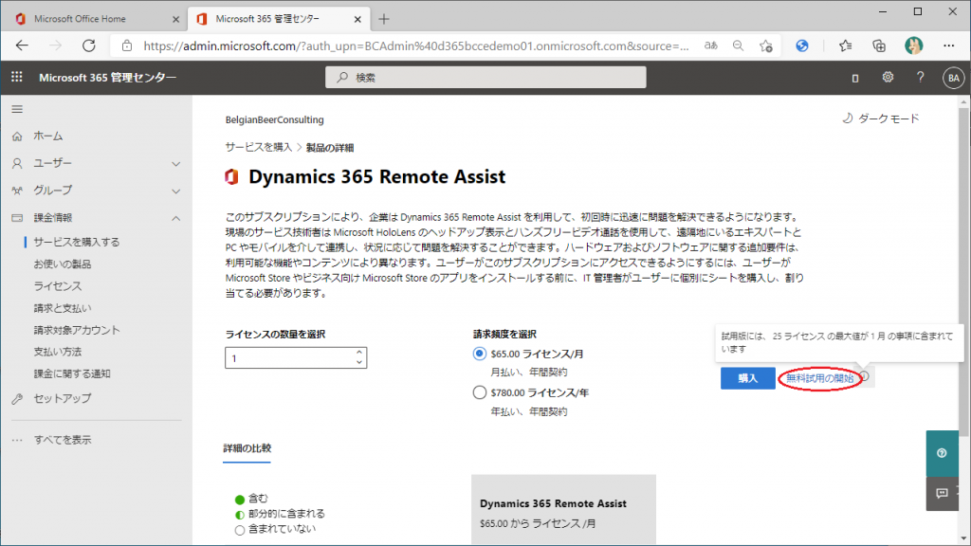The image size is (971, 546).
Task: Click the ダークモード label
Action: point(889,118)
